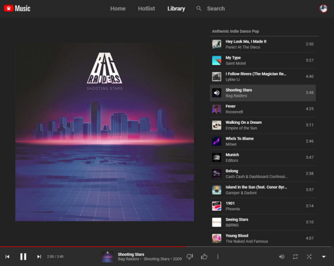Click the player bar song thumbnail
334x266 pixels.
[108, 257]
